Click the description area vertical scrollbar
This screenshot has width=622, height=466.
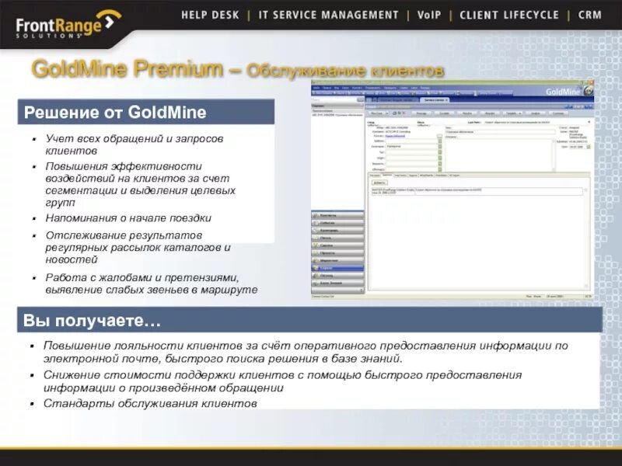[554, 155]
